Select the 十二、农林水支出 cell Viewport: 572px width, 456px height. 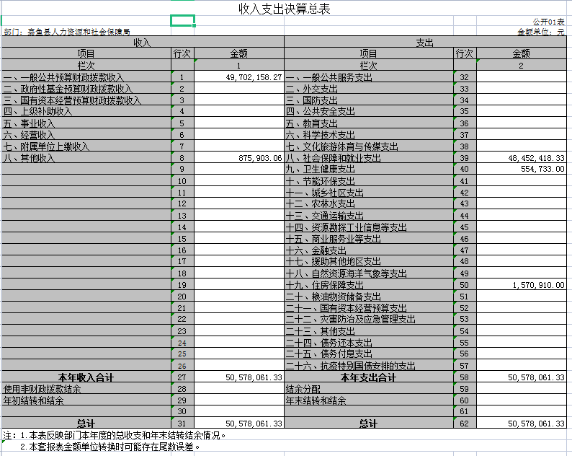pos(368,203)
